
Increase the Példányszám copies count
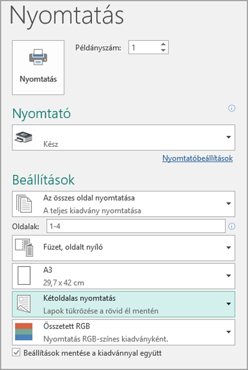pos(163,44)
